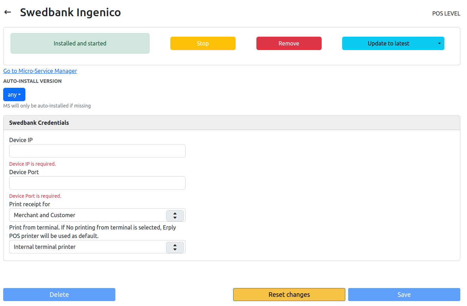Image resolution: width=467 pixels, height=306 pixels.
Task: Click the Installed and started status box
Action: pos(80,43)
